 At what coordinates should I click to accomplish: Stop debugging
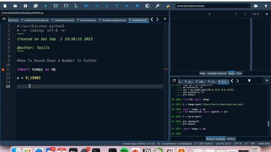(137, 6)
